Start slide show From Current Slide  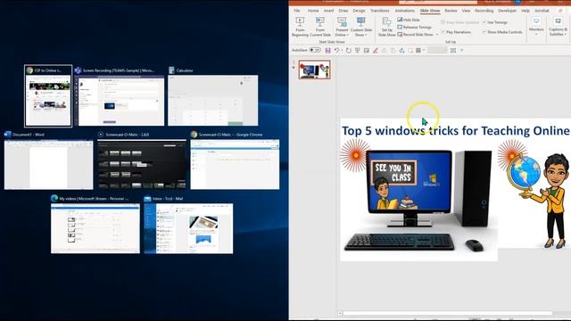tap(320, 27)
